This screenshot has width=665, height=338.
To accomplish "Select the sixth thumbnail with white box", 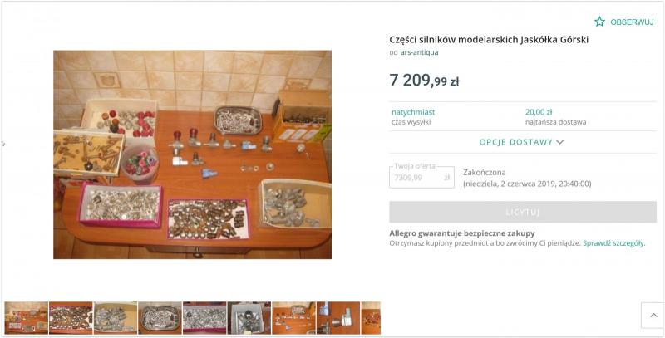I will click(249, 318).
